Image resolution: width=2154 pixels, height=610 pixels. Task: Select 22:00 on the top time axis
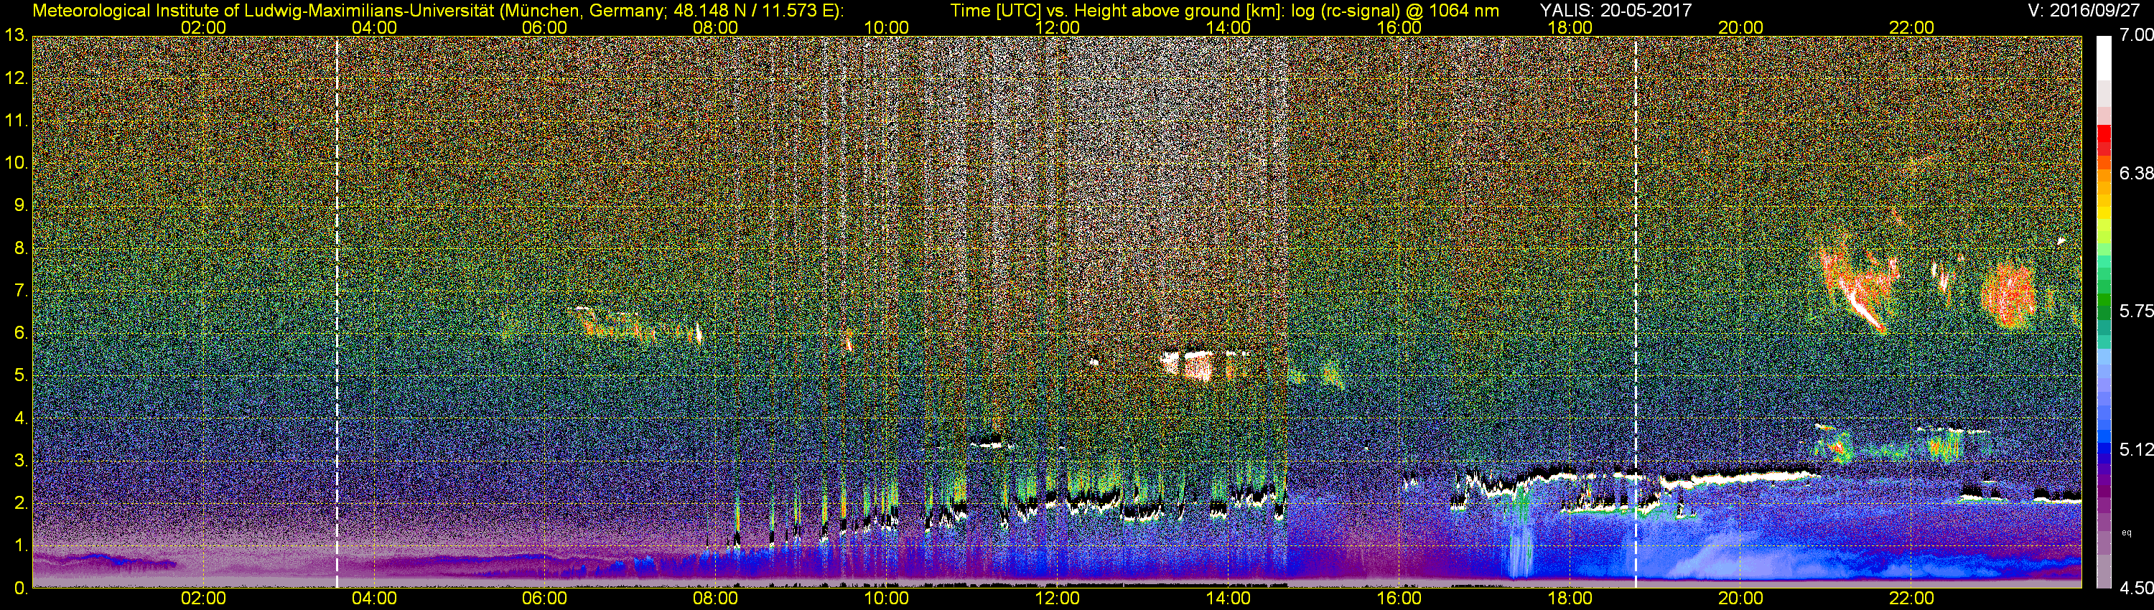pos(1911,27)
